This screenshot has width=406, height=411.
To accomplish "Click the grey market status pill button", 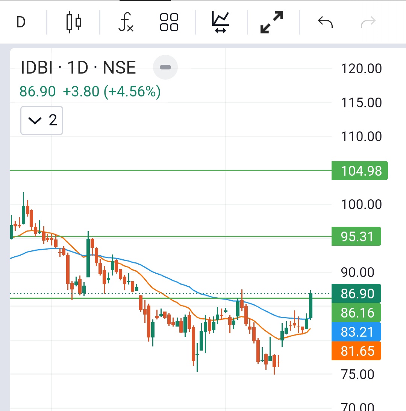I will (165, 67).
